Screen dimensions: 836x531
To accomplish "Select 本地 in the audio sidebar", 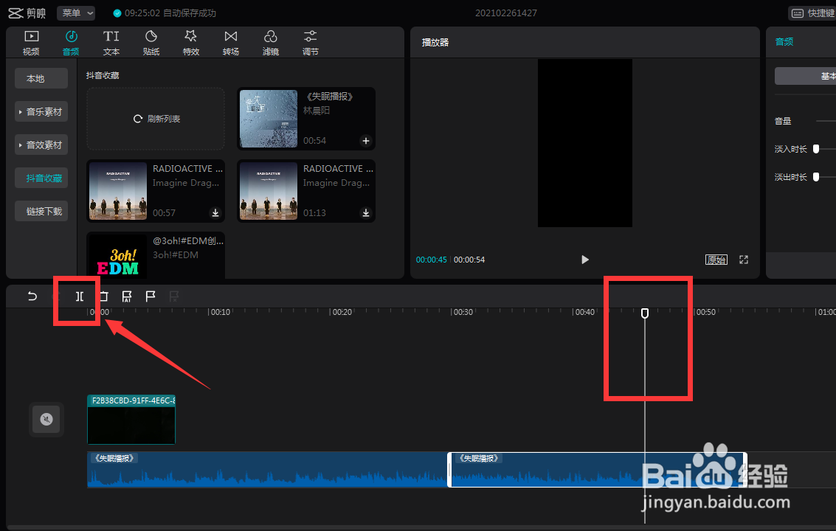I will click(41, 78).
